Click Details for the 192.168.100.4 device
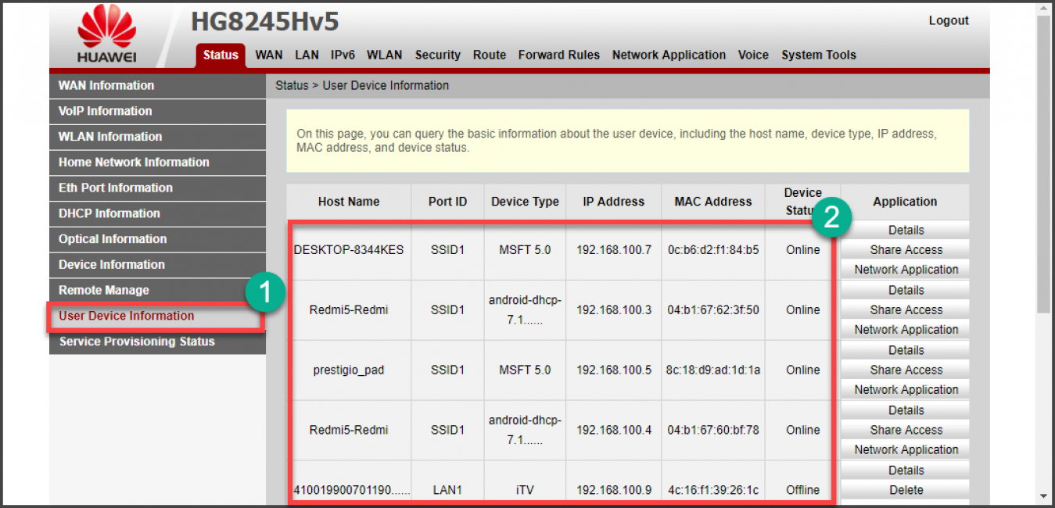Screen dimensions: 1055x508 click(x=906, y=411)
